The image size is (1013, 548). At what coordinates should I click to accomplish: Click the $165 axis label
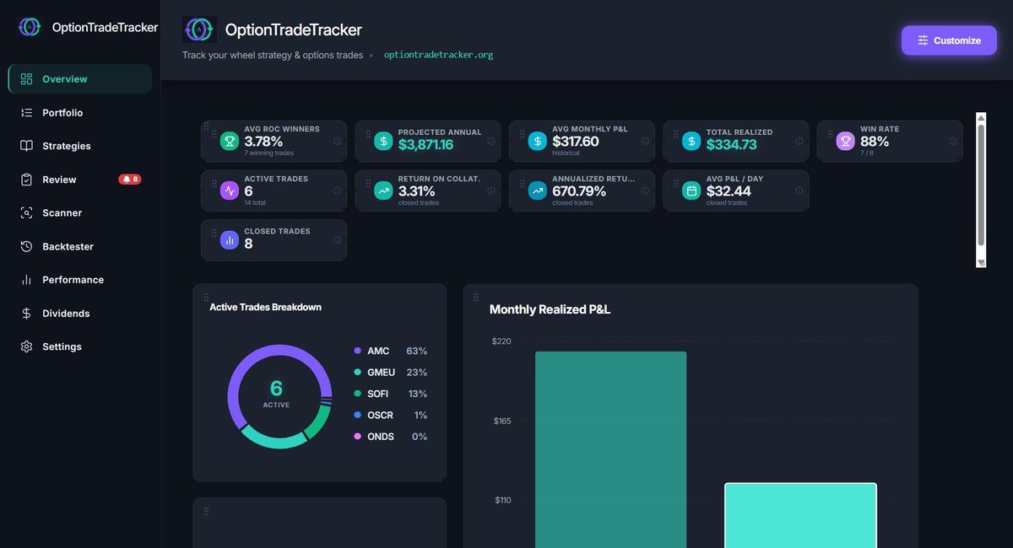(501, 421)
